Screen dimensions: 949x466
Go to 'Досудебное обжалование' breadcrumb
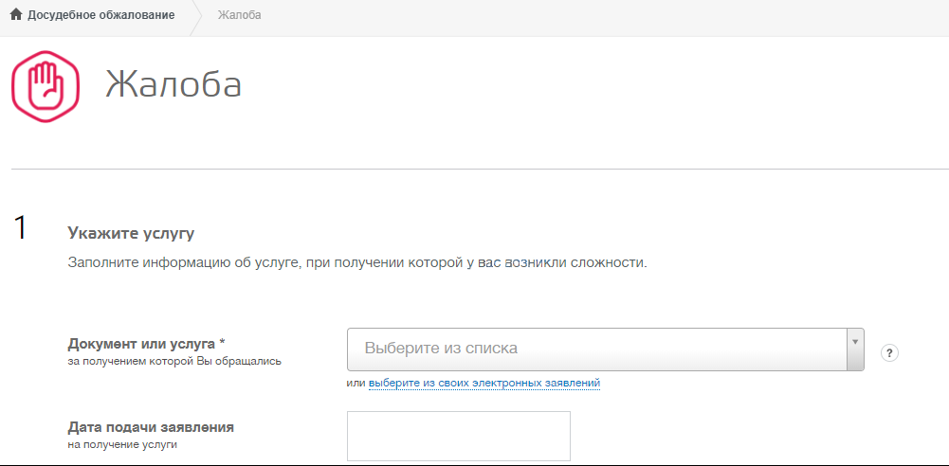[x=100, y=16]
